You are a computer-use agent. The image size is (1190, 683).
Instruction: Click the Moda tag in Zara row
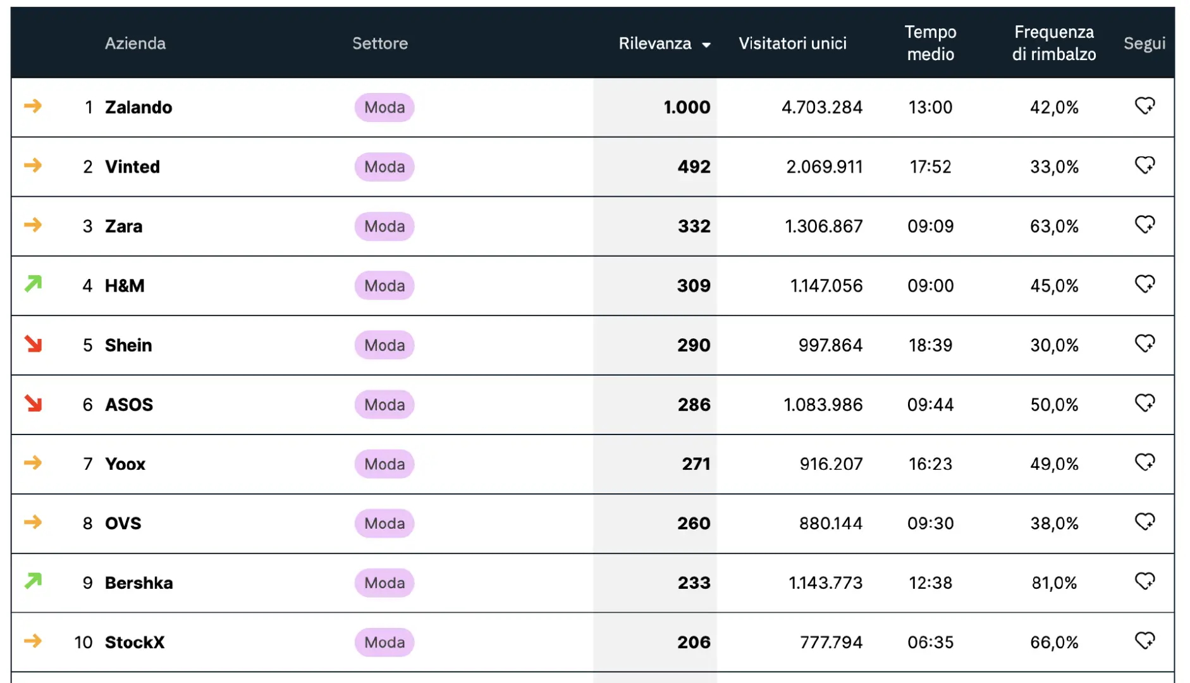click(384, 226)
